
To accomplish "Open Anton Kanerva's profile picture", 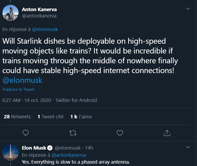I will (x=10, y=13).
